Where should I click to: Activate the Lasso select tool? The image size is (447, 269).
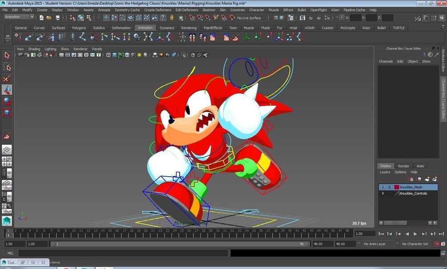pos(7,67)
